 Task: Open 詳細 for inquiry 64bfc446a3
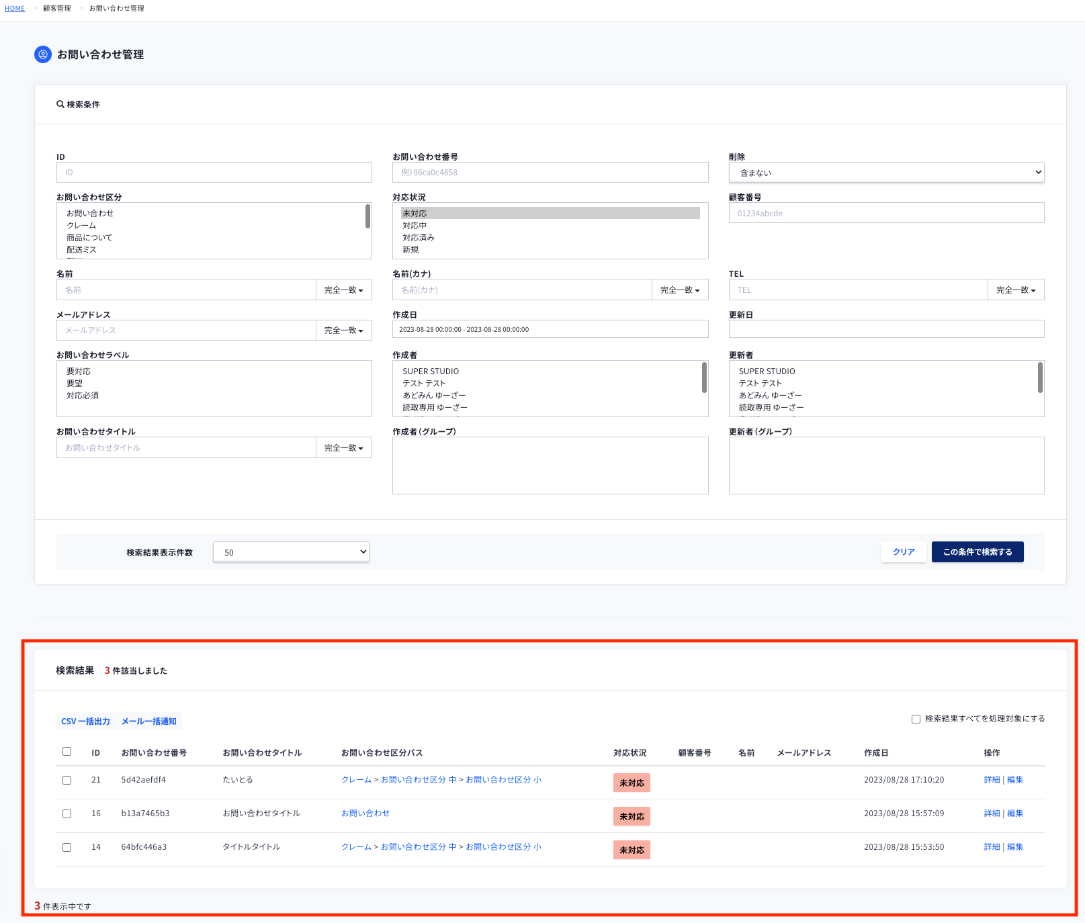tap(992, 846)
